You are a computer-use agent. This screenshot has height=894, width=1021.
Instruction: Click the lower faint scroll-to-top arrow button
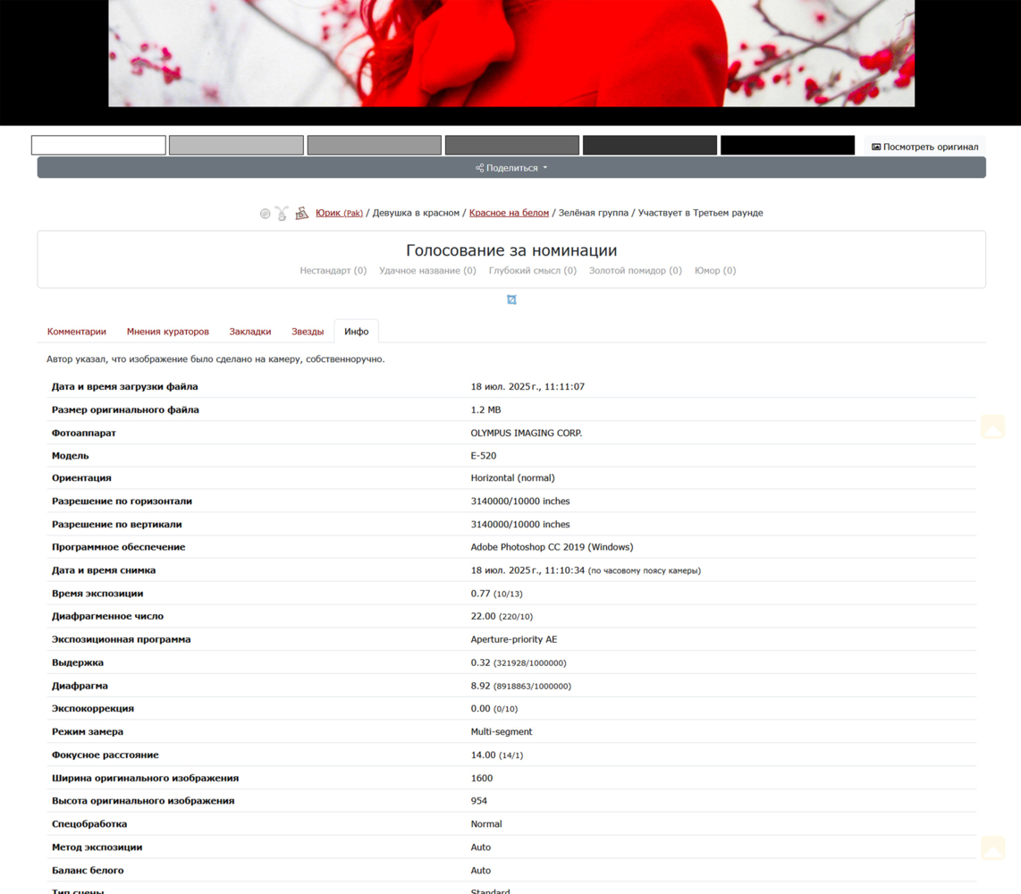(x=993, y=848)
